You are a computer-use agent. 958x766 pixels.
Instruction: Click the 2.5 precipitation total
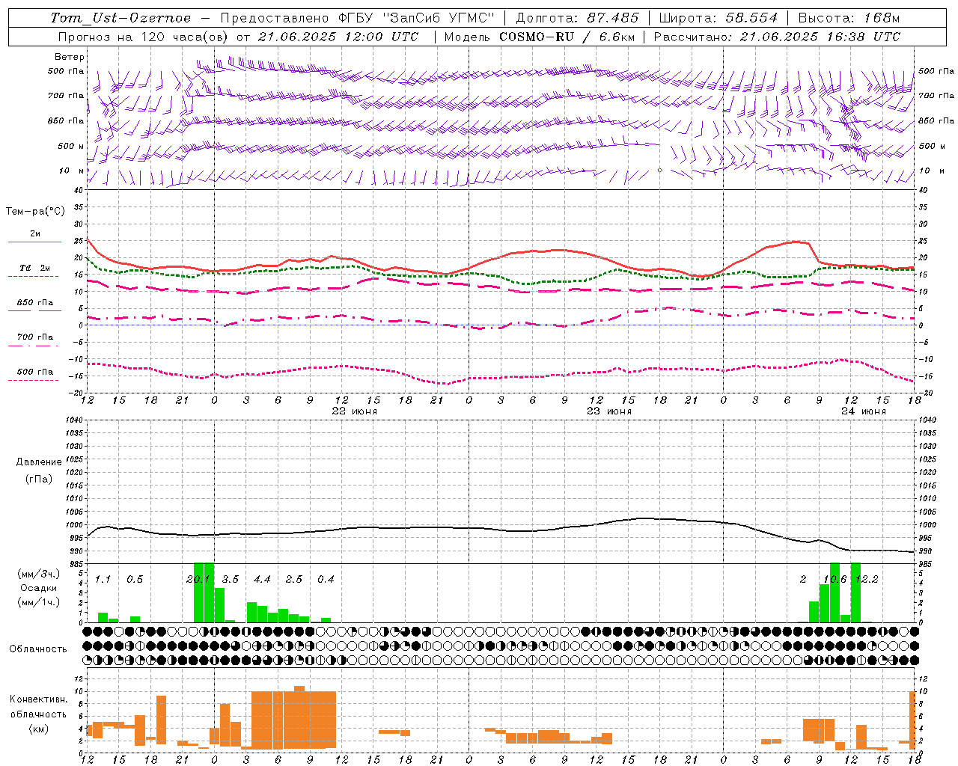click(294, 580)
